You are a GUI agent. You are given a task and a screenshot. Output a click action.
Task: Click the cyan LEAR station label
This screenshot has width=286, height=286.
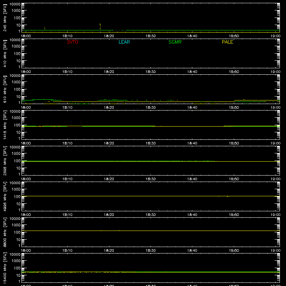tap(124, 42)
